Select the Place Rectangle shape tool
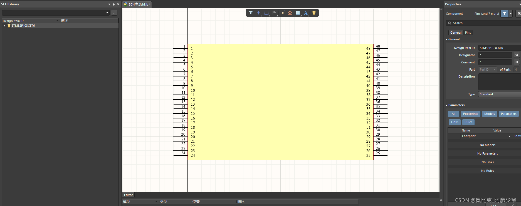The width and height of the screenshot is (521, 206). click(298, 13)
